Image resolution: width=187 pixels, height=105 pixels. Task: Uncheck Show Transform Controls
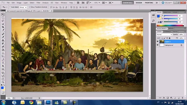30,7
